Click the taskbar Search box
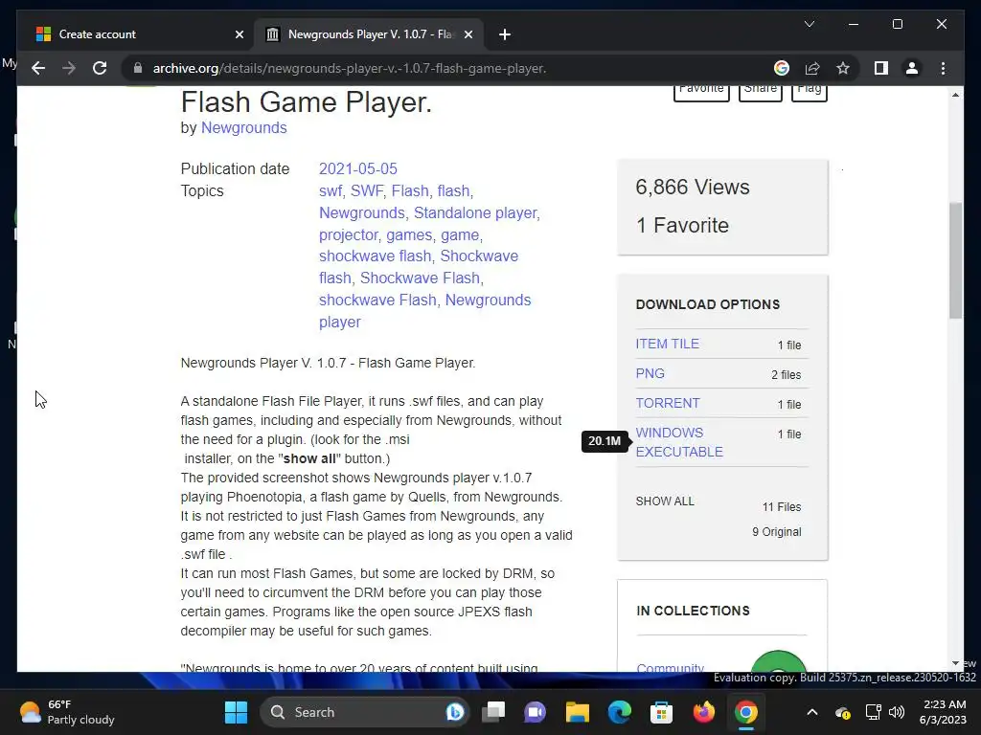Screen dimensions: 981x735 coord(364,712)
